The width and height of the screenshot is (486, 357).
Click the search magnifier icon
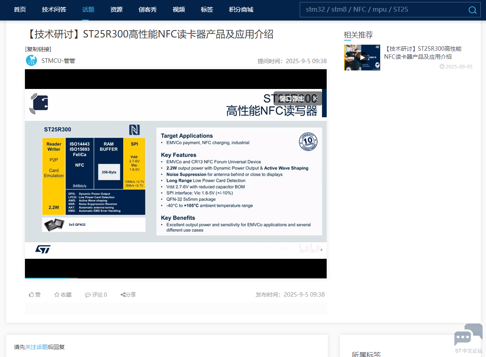click(473, 10)
